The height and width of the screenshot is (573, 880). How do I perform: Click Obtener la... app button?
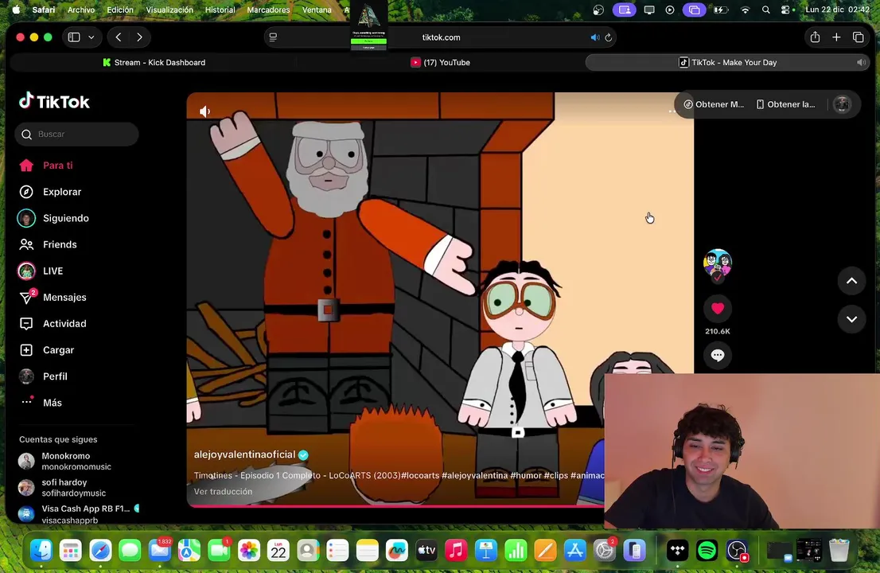pyautogui.click(x=785, y=104)
